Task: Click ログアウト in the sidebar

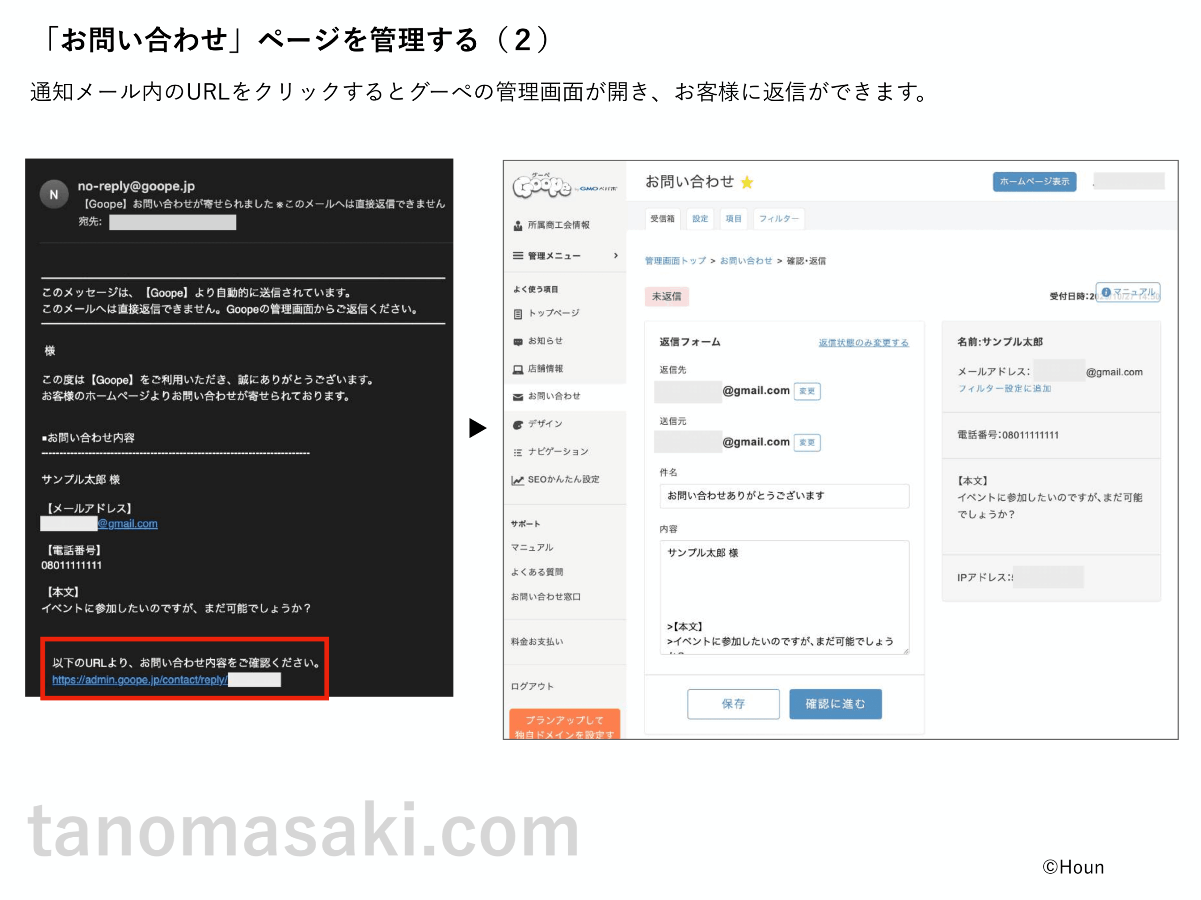Action: coord(532,686)
